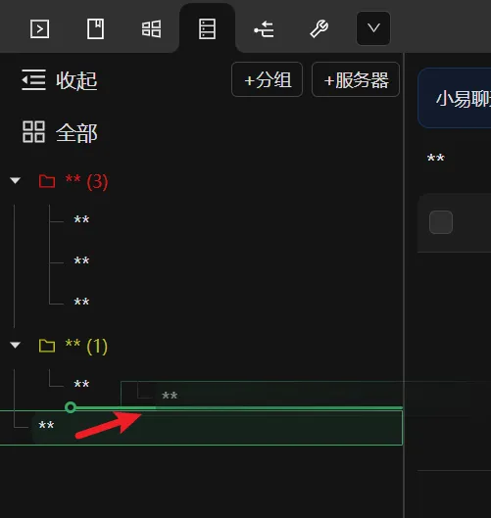This screenshot has height=518, width=491.
Task: Collapse the red folder group triangle
Action: tap(16, 181)
